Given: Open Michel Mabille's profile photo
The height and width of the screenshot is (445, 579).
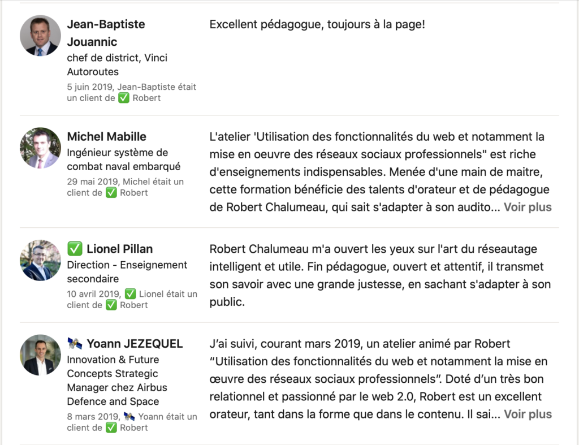Looking at the screenshot, I should click(40, 148).
